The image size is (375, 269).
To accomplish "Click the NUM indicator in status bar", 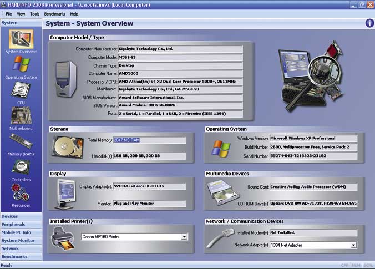I will pos(356,266).
